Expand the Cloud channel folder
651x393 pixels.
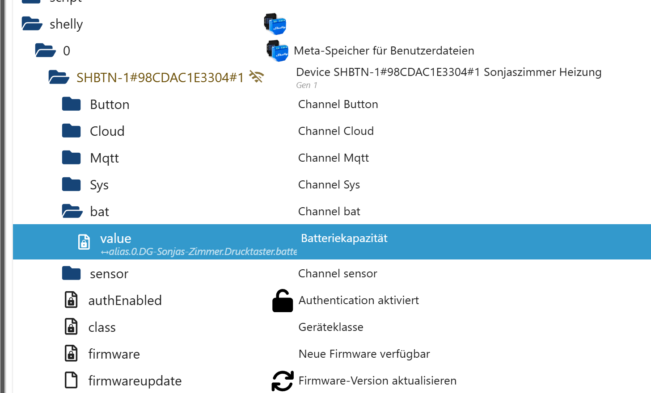pos(72,131)
